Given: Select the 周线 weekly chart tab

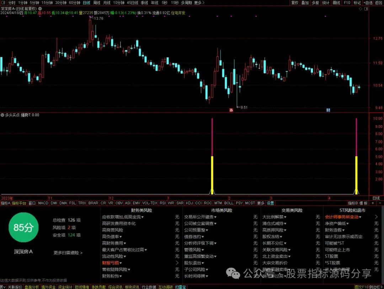Looking at the screenshot, I should coord(97,3).
